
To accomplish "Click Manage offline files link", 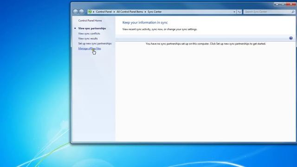I will (90, 49).
